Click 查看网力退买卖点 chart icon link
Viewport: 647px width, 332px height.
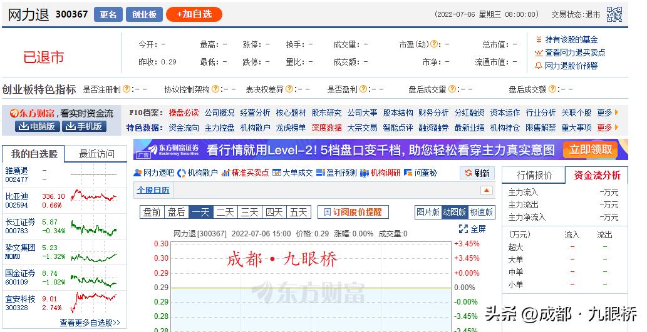[x=570, y=53]
